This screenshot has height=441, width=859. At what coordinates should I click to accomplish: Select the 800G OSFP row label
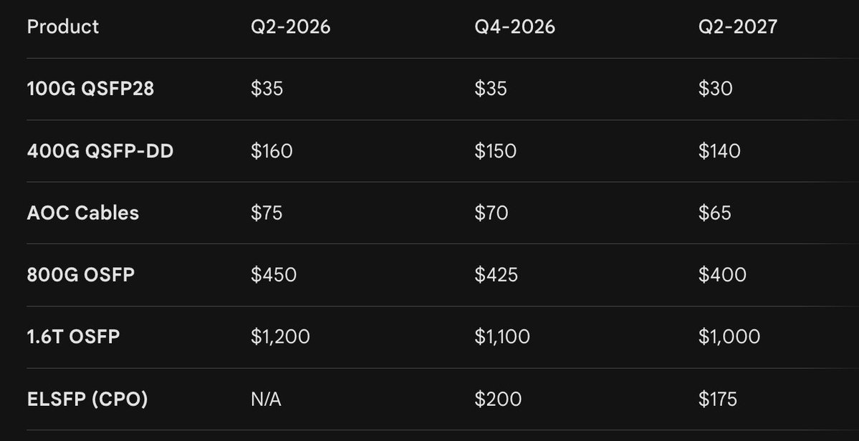click(x=80, y=275)
